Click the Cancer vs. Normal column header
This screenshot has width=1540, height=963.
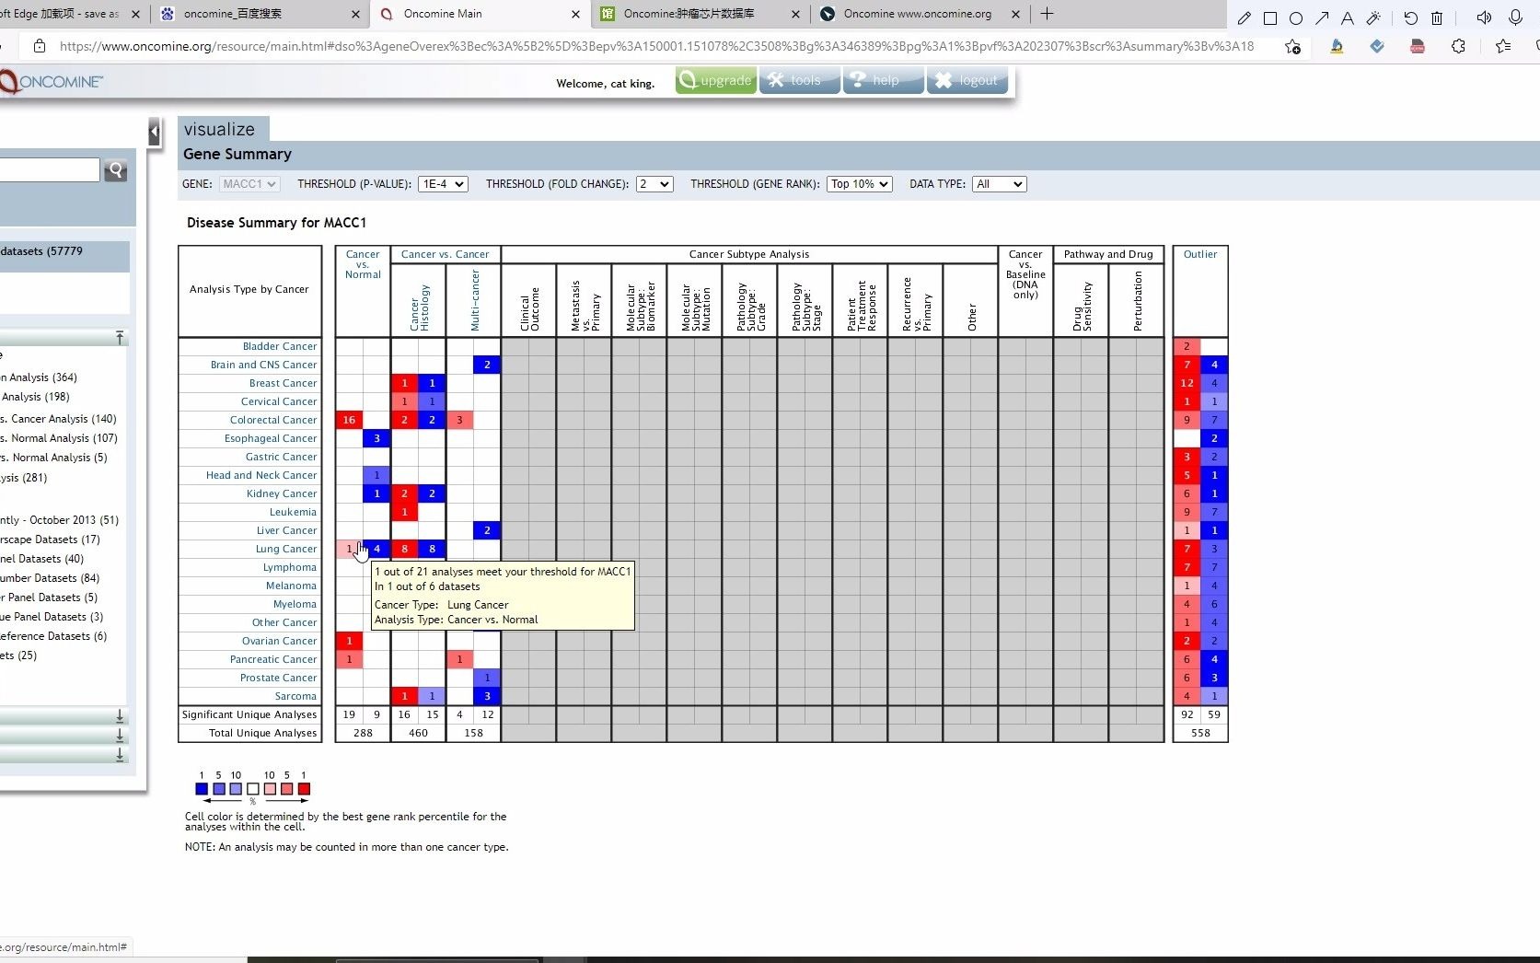(363, 264)
